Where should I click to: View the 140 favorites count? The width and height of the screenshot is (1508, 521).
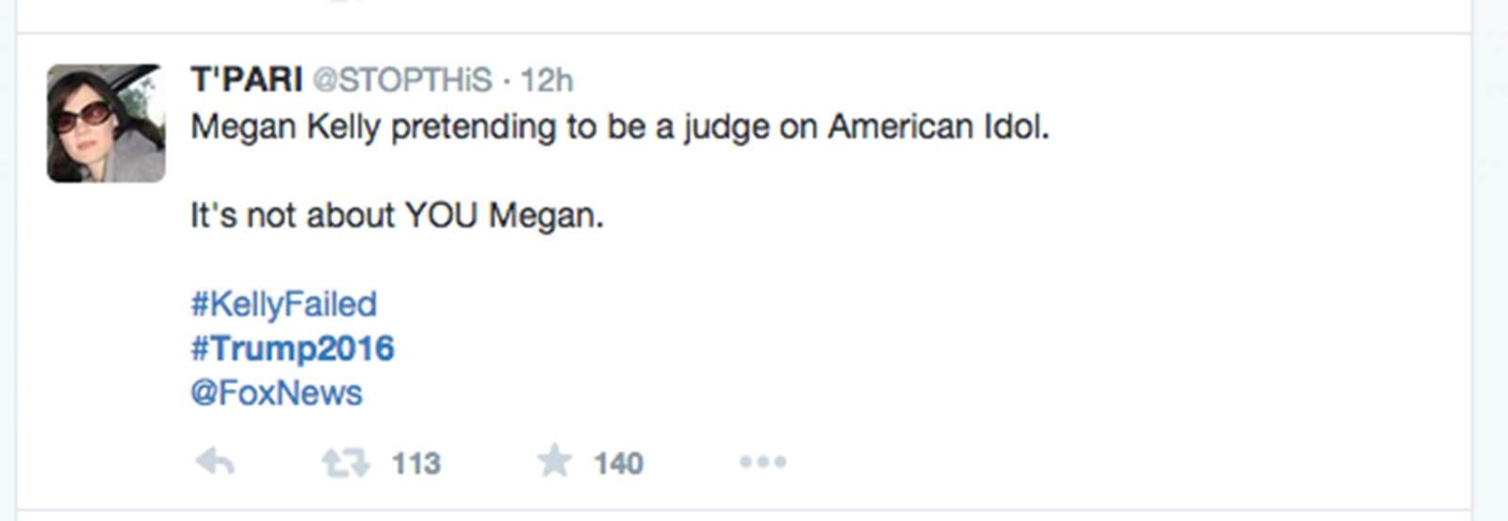click(618, 464)
